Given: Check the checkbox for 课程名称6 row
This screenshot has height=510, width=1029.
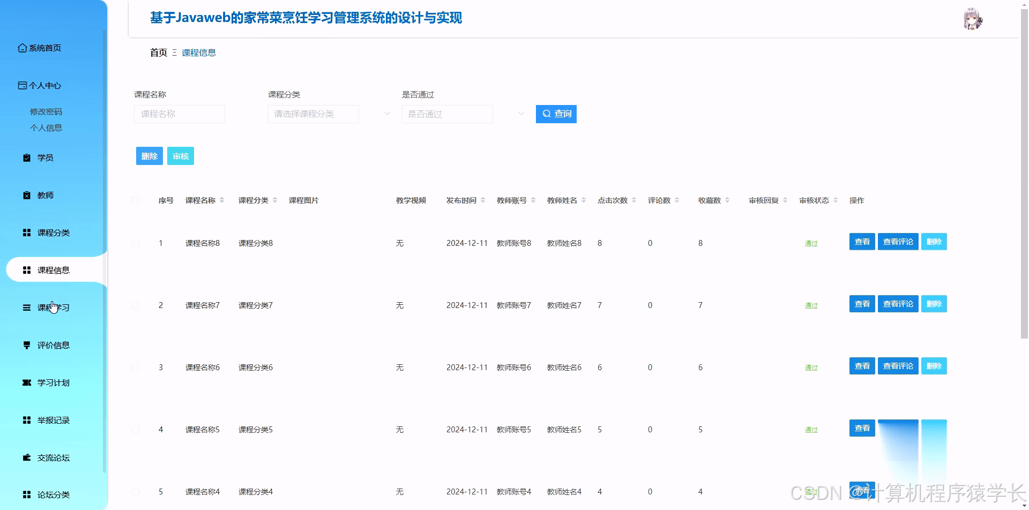Looking at the screenshot, I should pos(136,367).
